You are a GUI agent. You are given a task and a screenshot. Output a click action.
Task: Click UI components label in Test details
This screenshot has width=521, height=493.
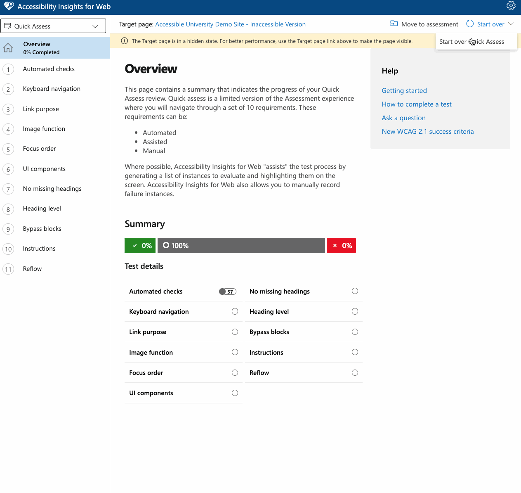coord(151,393)
